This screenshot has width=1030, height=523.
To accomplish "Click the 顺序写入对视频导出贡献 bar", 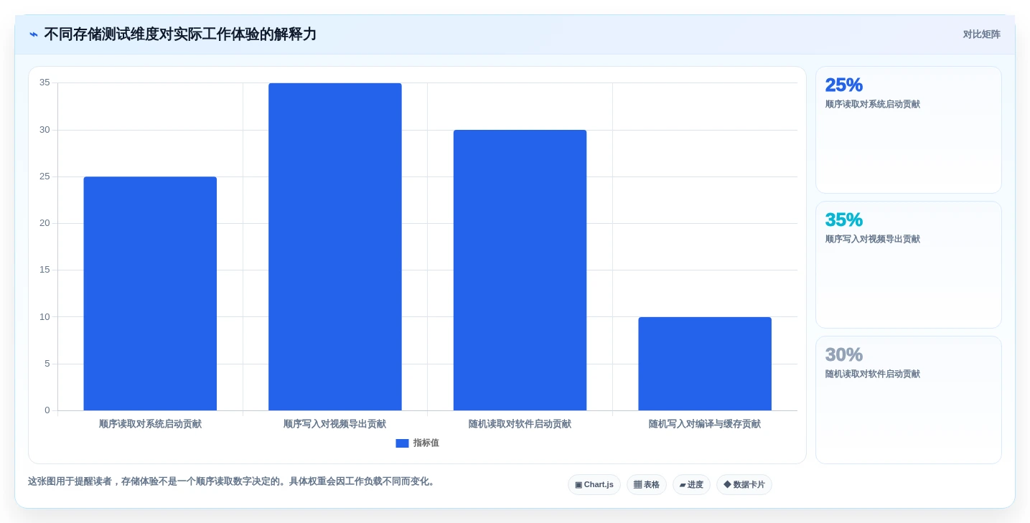I will [x=335, y=247].
